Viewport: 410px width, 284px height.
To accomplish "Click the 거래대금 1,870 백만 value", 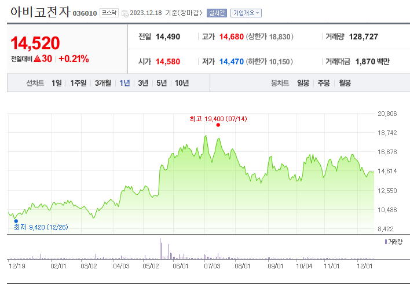I will (x=372, y=62).
